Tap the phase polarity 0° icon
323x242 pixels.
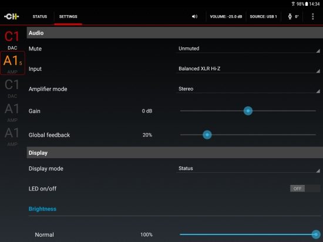pos(293,16)
